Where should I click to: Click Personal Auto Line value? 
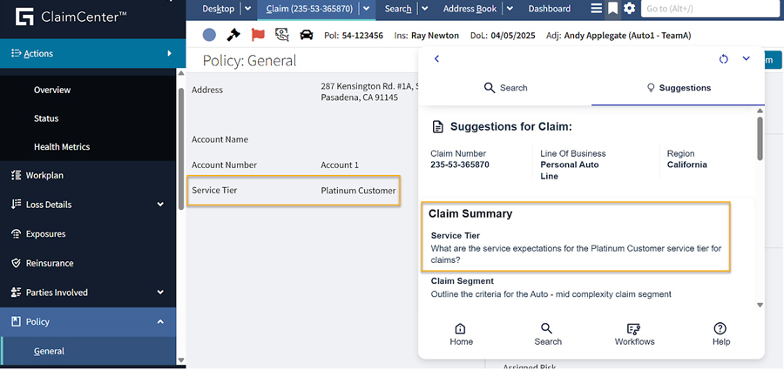(570, 171)
